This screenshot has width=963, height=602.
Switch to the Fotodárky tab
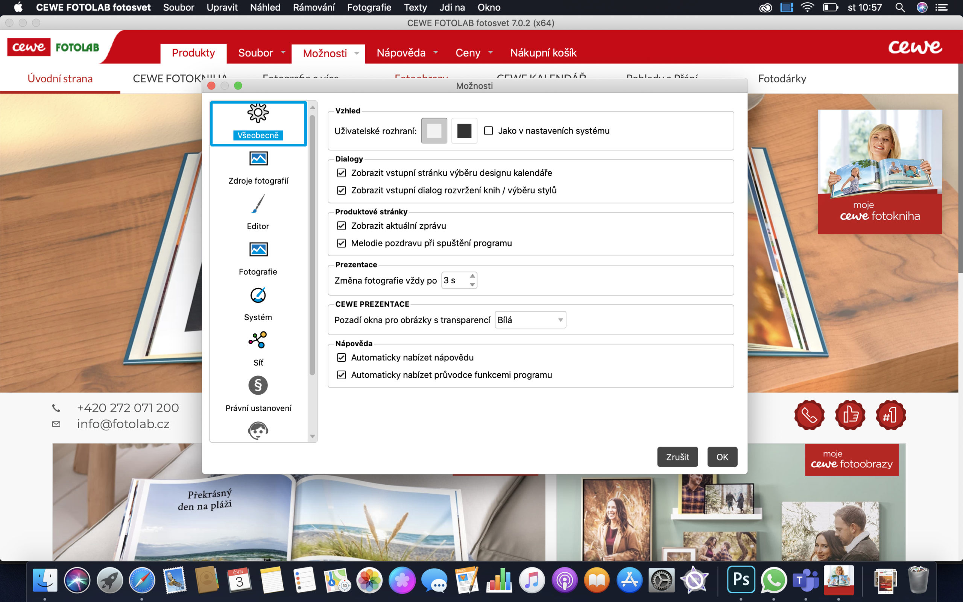(x=782, y=78)
